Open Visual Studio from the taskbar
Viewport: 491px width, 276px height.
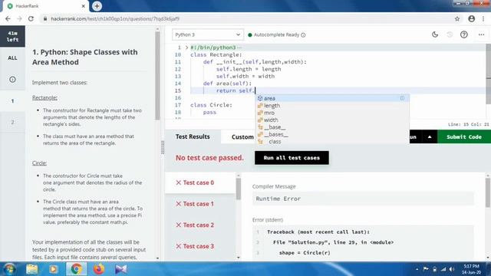pos(121,269)
